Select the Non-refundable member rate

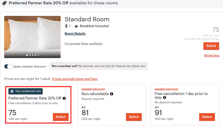134,117
